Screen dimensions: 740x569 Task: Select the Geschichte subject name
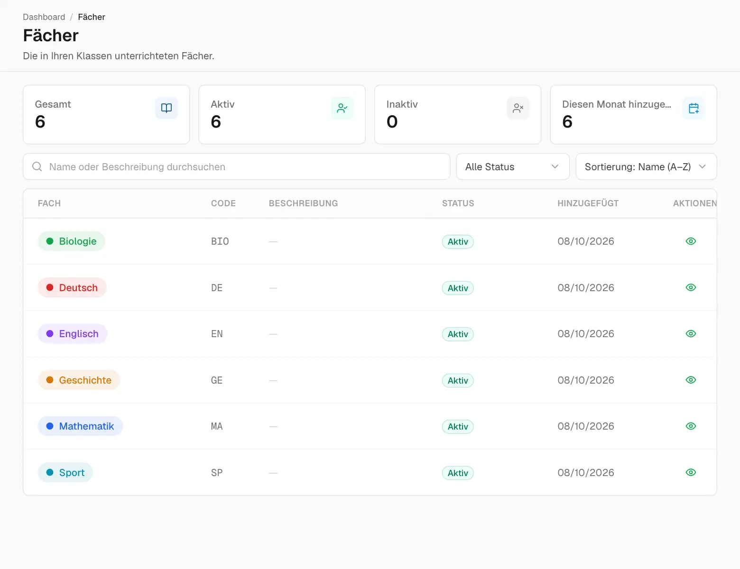pos(85,380)
